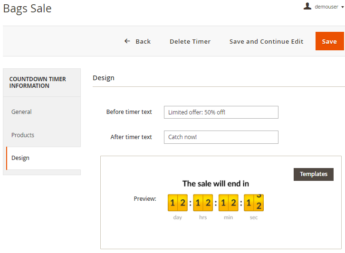Click the Bags Sale page title
The width and height of the screenshot is (345, 253).
pos(28,9)
